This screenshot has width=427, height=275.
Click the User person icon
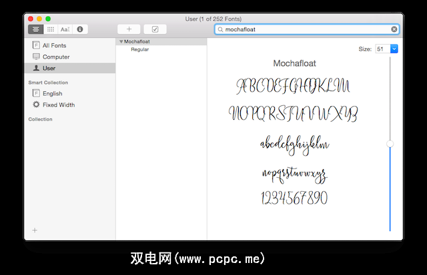[36, 68]
